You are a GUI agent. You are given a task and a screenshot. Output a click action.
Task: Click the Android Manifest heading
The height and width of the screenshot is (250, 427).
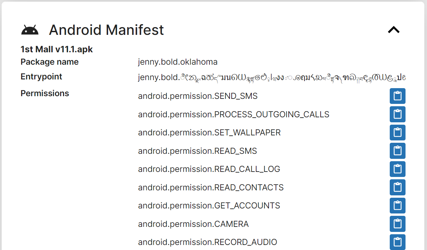pyautogui.click(x=106, y=30)
